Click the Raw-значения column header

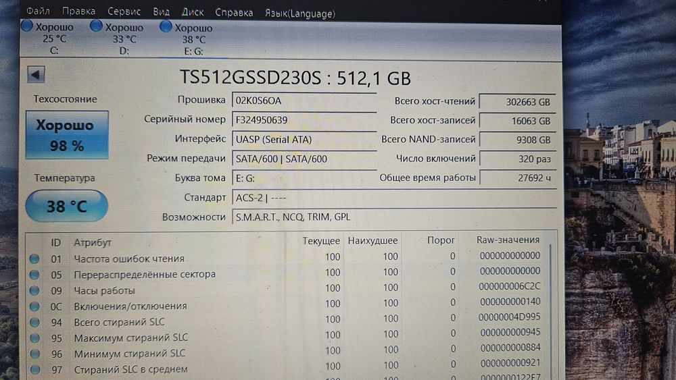(508, 240)
